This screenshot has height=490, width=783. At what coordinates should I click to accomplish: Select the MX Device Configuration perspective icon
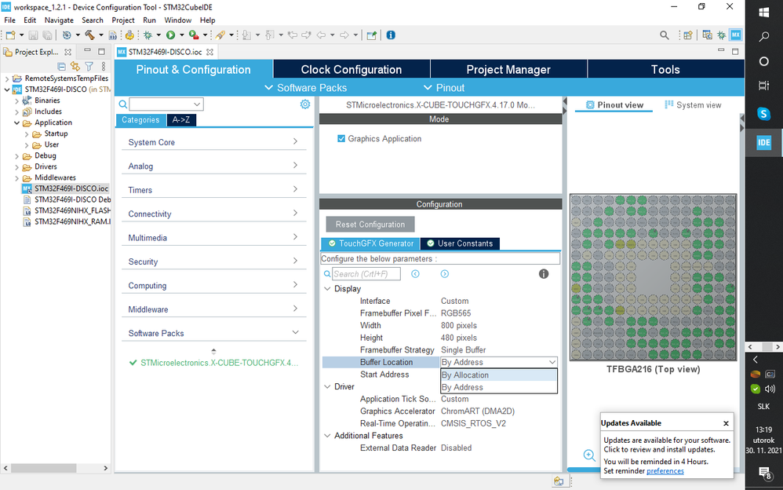click(x=736, y=35)
